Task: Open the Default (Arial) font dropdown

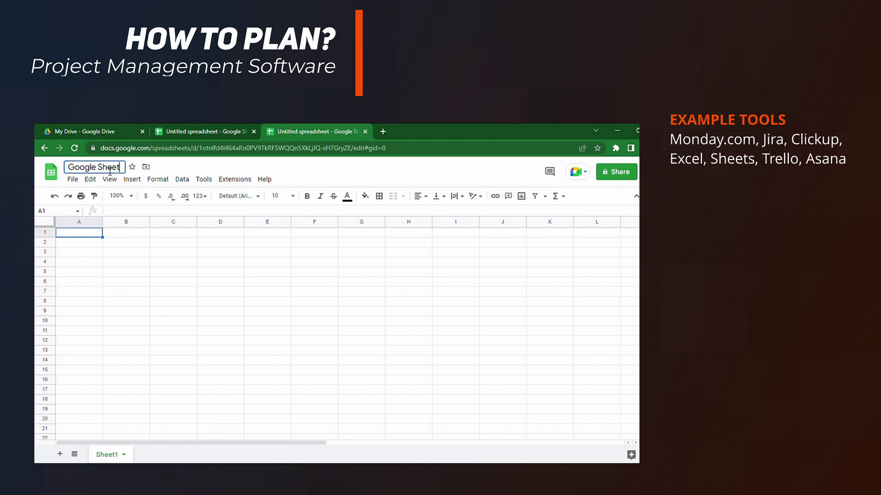Action: 239,196
